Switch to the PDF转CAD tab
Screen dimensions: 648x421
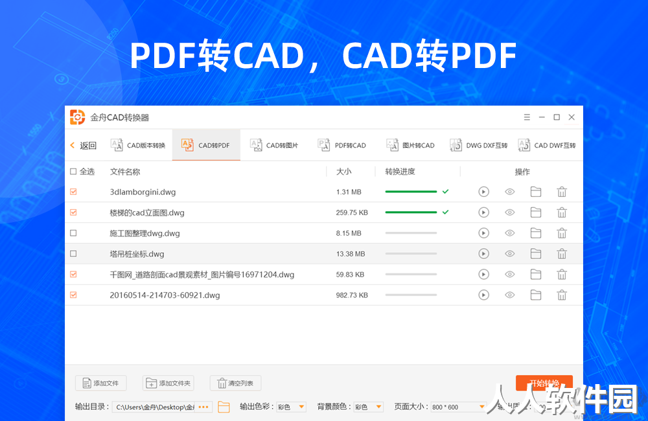[342, 145]
